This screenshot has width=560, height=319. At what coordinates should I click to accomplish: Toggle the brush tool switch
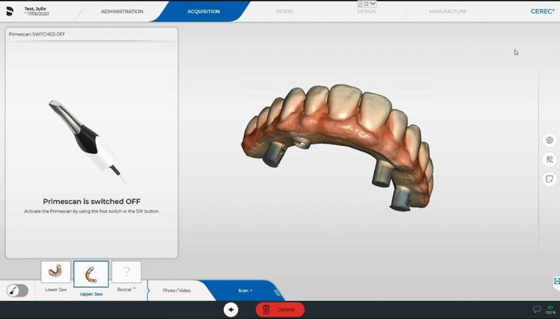click(17, 291)
